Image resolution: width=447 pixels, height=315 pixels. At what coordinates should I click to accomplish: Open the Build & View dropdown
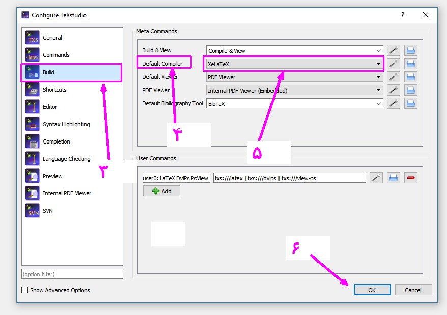pyautogui.click(x=294, y=51)
